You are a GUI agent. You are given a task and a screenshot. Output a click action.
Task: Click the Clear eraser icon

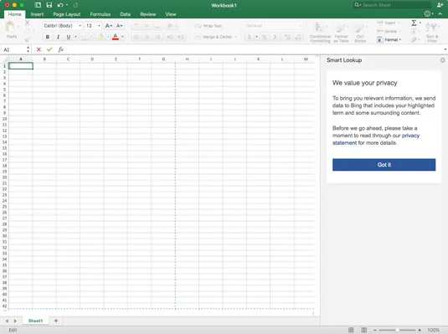point(414,39)
